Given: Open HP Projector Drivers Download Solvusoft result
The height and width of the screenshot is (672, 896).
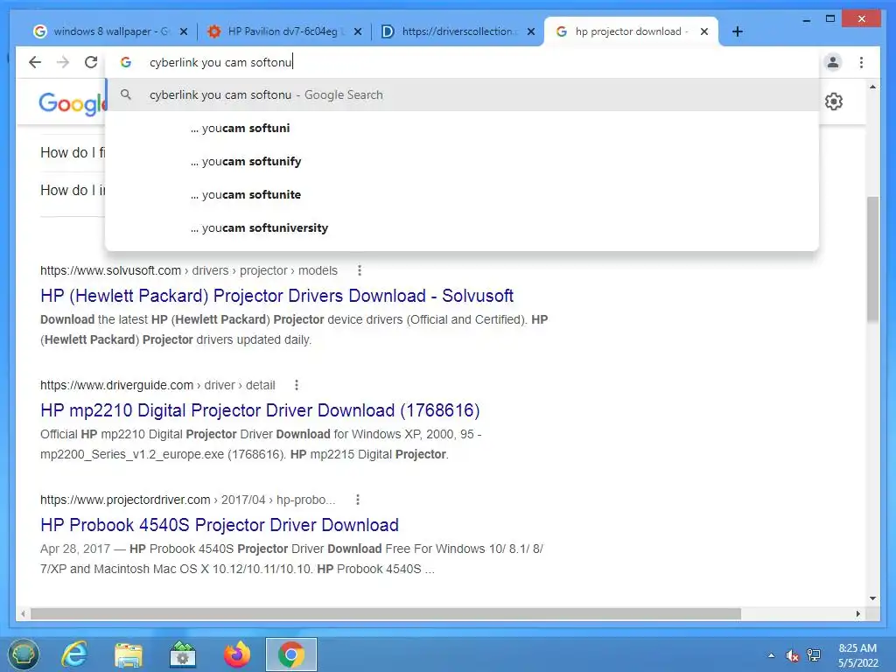Looking at the screenshot, I should 276,296.
